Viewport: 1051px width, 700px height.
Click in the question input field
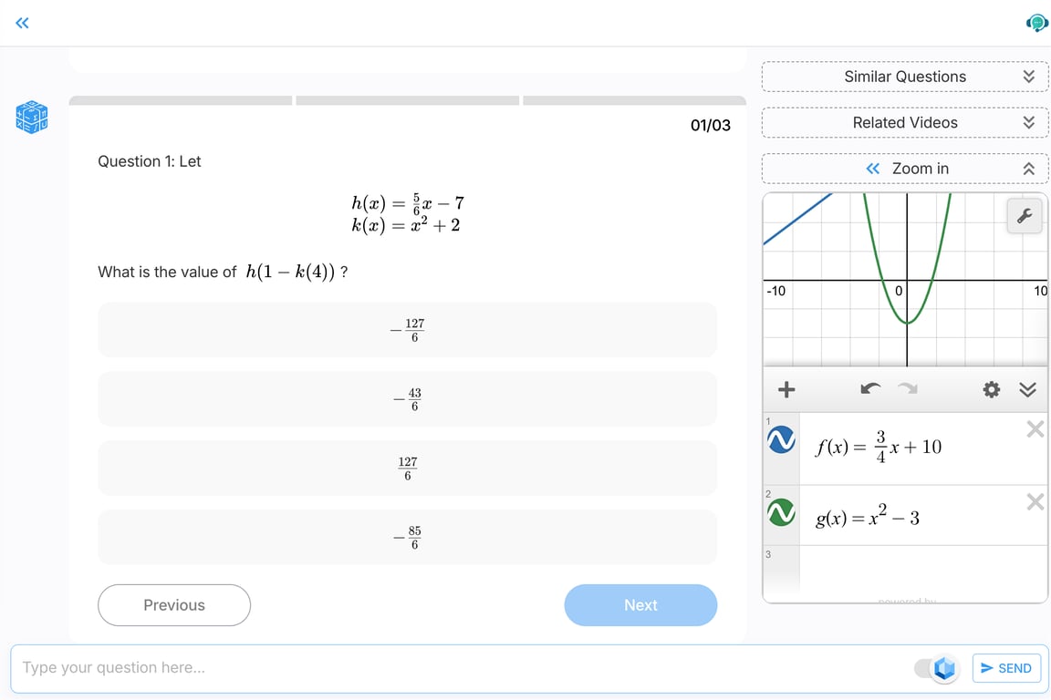(x=456, y=668)
